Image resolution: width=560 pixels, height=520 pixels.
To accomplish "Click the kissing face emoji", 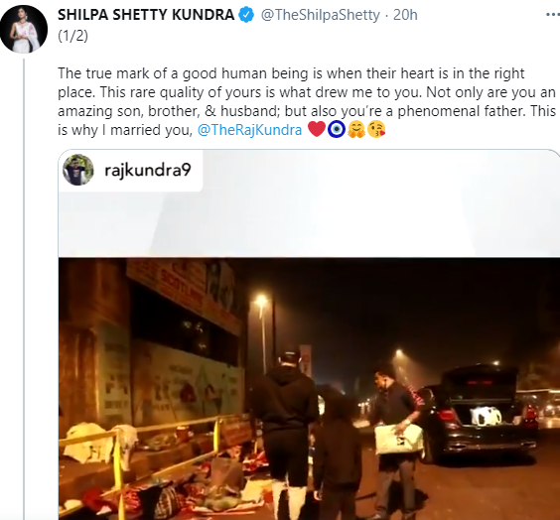I will click(x=376, y=129).
